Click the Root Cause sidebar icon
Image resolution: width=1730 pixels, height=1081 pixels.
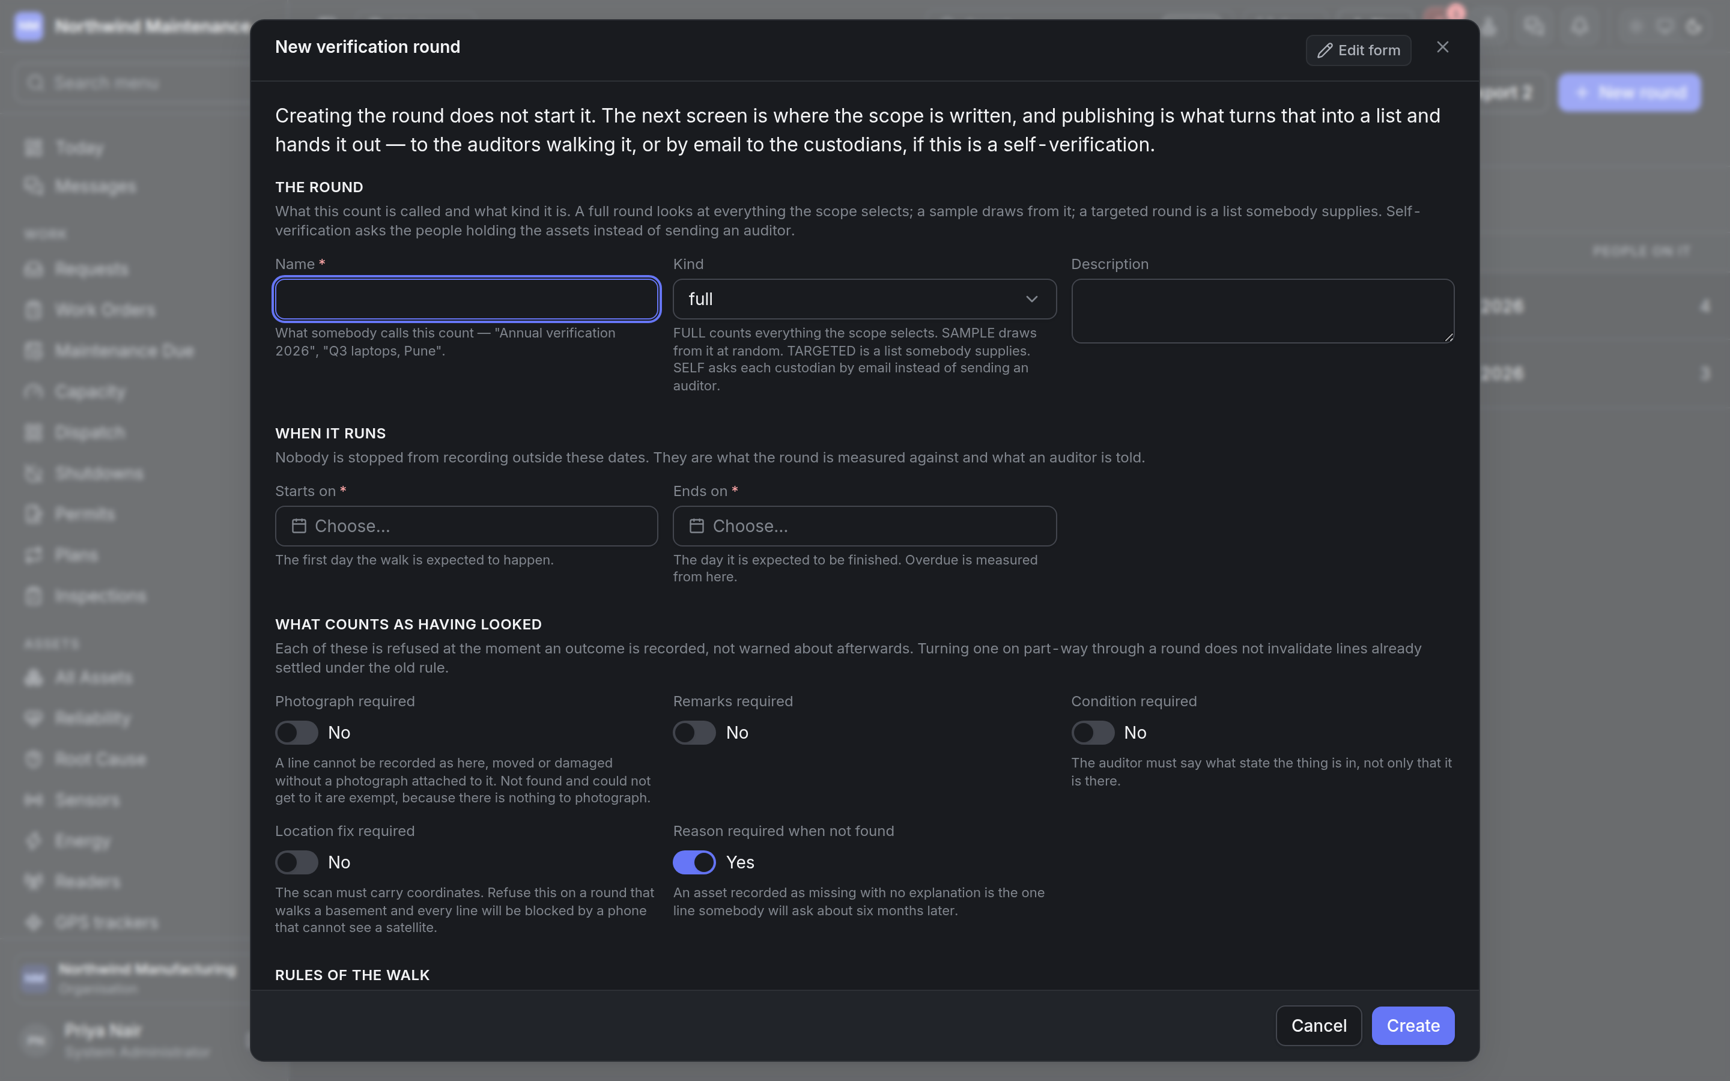(34, 759)
